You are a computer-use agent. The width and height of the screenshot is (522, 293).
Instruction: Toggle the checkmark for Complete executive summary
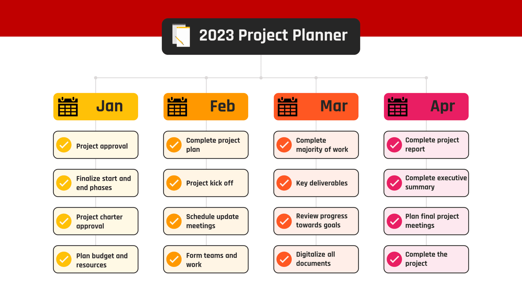[x=394, y=183]
